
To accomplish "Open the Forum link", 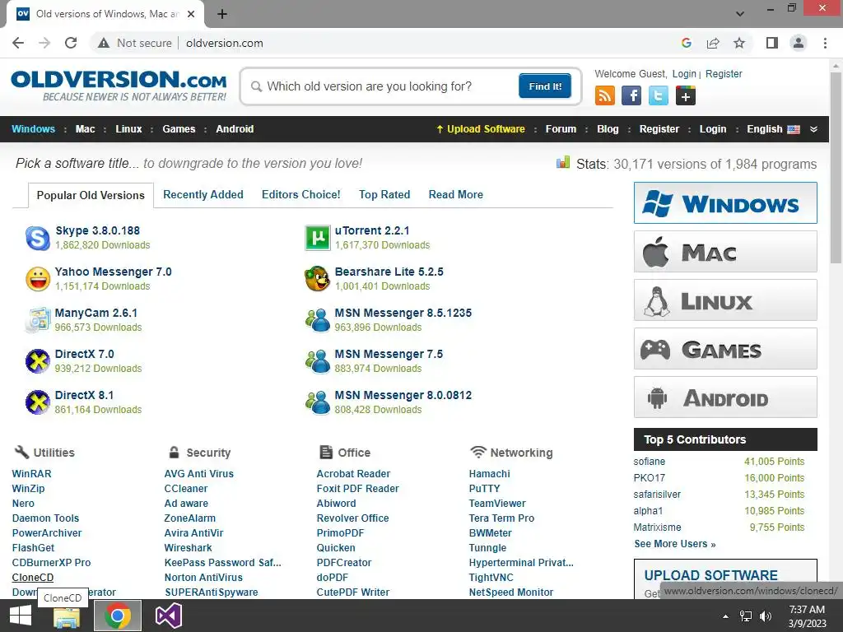I will [561, 129].
